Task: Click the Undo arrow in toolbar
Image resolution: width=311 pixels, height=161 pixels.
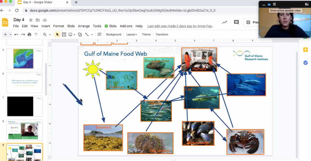Action: 16,35
